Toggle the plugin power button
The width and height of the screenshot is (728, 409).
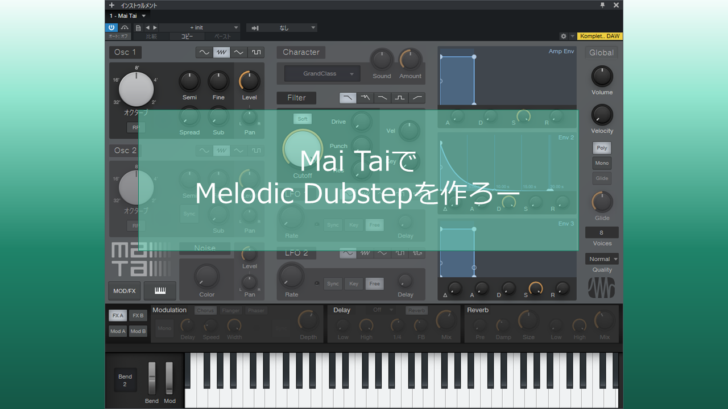tap(111, 27)
